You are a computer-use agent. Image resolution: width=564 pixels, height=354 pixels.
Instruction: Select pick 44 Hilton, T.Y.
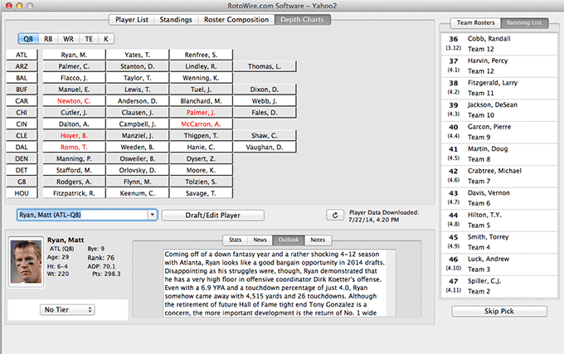pos(499,220)
